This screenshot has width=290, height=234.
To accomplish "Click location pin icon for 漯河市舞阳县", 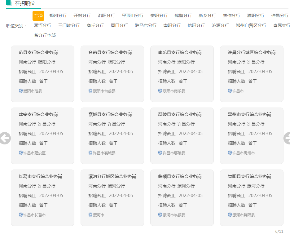I will coord(230,215).
